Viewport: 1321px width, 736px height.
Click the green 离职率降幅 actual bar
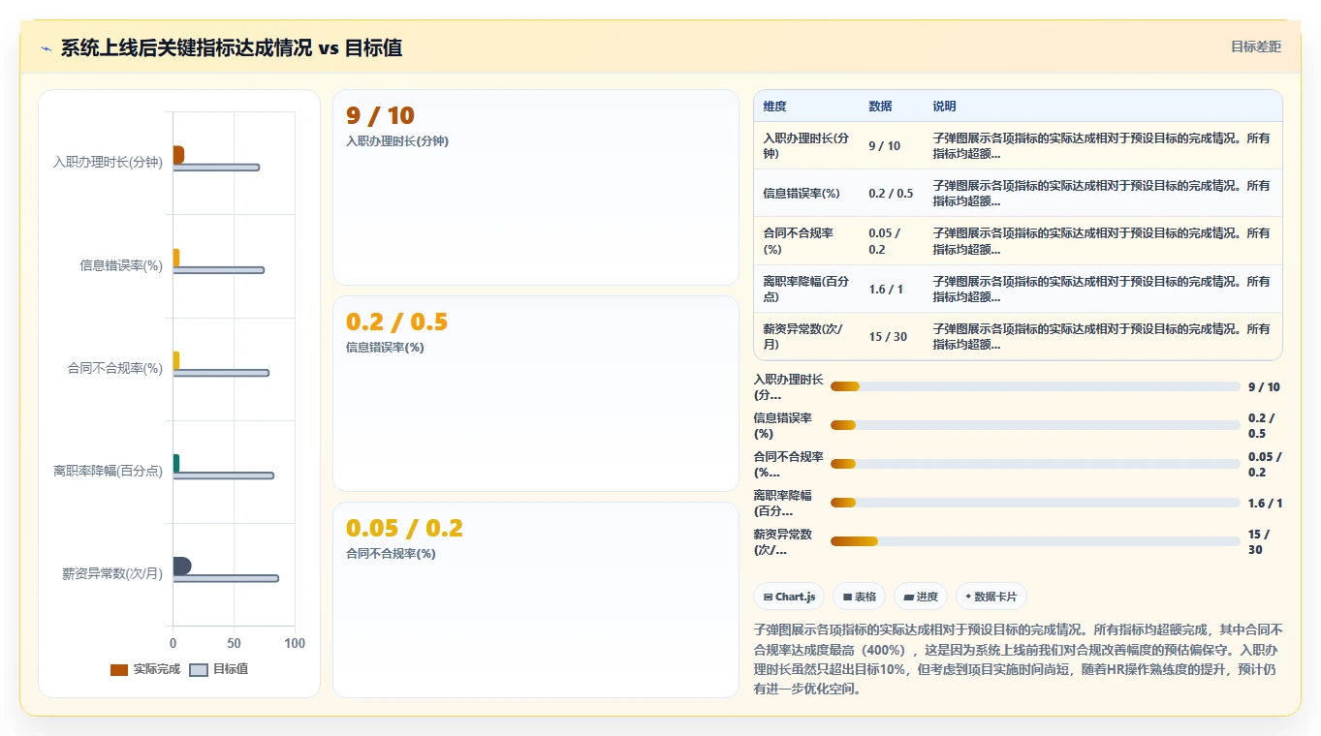(x=176, y=463)
